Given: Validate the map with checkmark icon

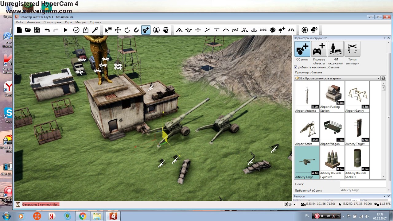Looking at the screenshot, I should (x=76, y=30).
